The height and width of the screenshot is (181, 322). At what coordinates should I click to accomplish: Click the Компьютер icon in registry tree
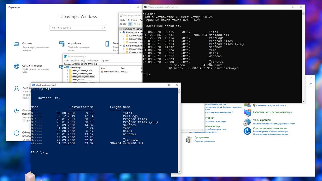[67, 68]
